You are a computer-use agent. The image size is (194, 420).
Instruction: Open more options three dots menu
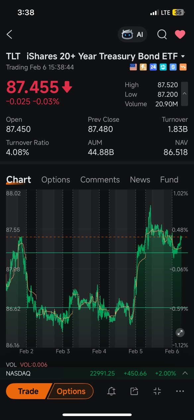180,391
